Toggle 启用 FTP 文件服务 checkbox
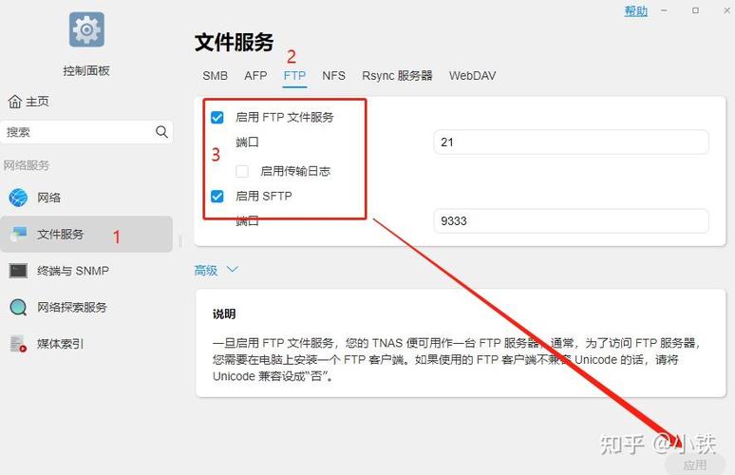Image resolution: width=735 pixels, height=475 pixels. point(217,117)
